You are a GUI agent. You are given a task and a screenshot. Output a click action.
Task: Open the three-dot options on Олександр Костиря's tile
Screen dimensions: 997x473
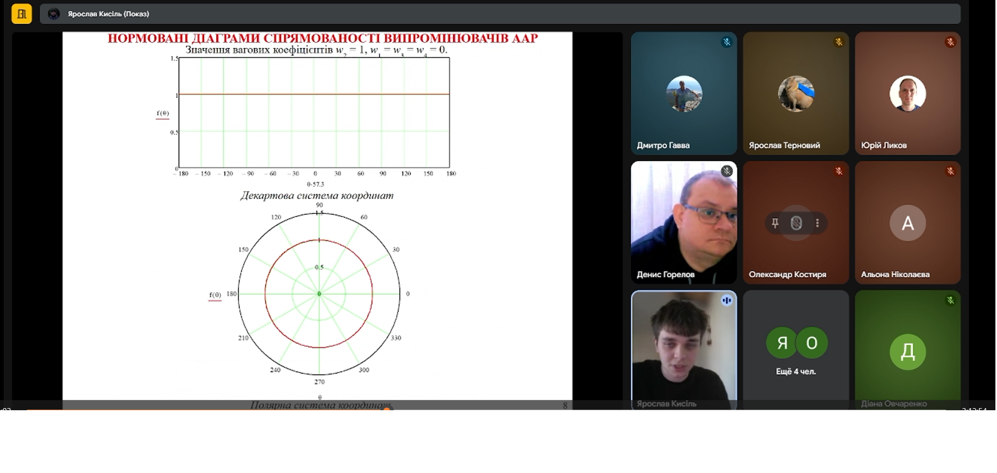tap(817, 223)
